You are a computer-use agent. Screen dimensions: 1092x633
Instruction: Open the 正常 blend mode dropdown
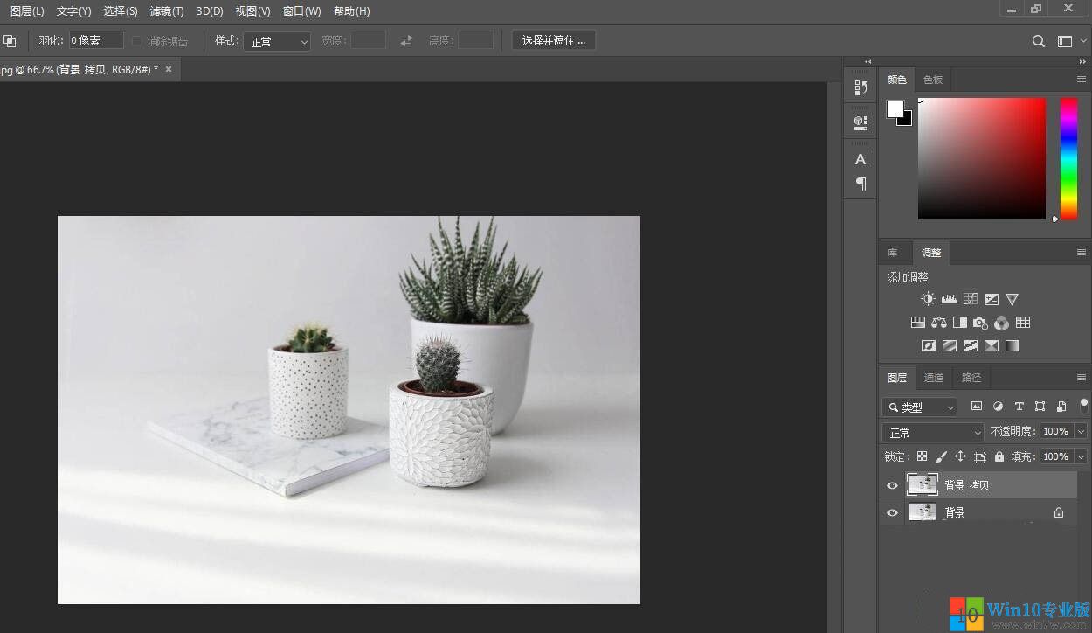pyautogui.click(x=931, y=431)
